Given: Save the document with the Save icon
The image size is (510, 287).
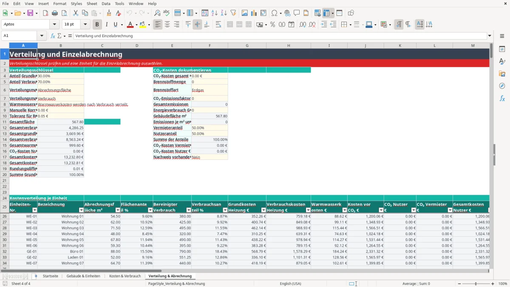Looking at the screenshot, I should 30,13.
